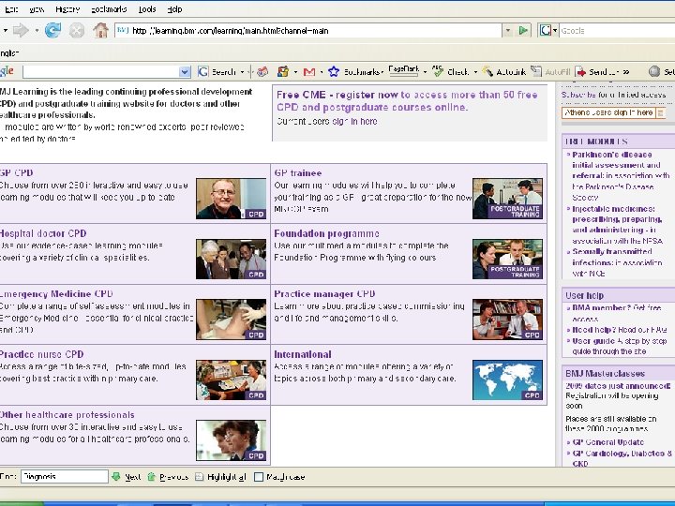Click the address bar URL field
Screen dimensions: 675x506
coord(307,31)
